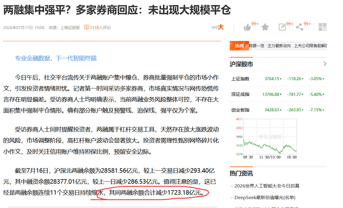Open 创业板指 index link
343x208 pixels.
click(240, 110)
